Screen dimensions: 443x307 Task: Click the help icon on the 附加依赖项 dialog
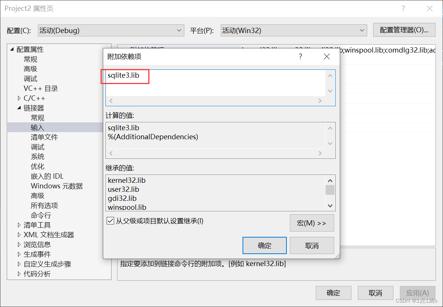pyautogui.click(x=300, y=56)
